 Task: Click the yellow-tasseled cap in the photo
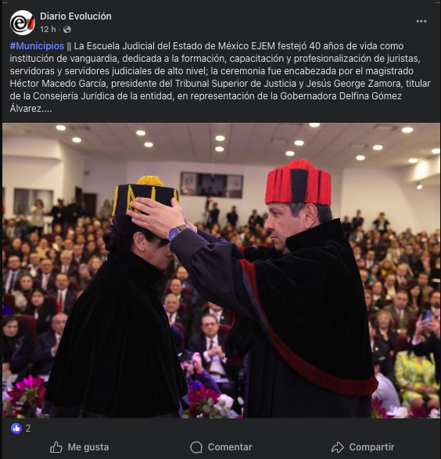145,195
